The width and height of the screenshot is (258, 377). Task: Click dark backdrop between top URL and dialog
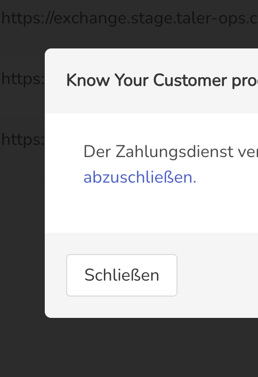(129, 38)
